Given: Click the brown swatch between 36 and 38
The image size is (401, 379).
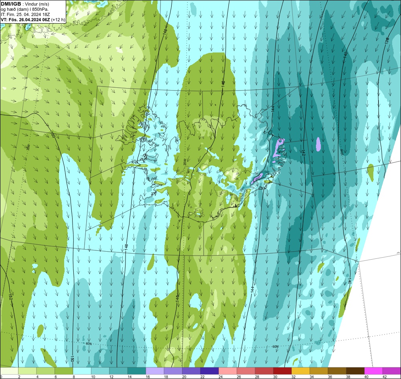Looking at the screenshot, I should point(337,371).
